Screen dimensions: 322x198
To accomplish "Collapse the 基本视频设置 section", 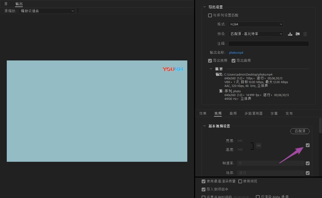I will 204,126.
